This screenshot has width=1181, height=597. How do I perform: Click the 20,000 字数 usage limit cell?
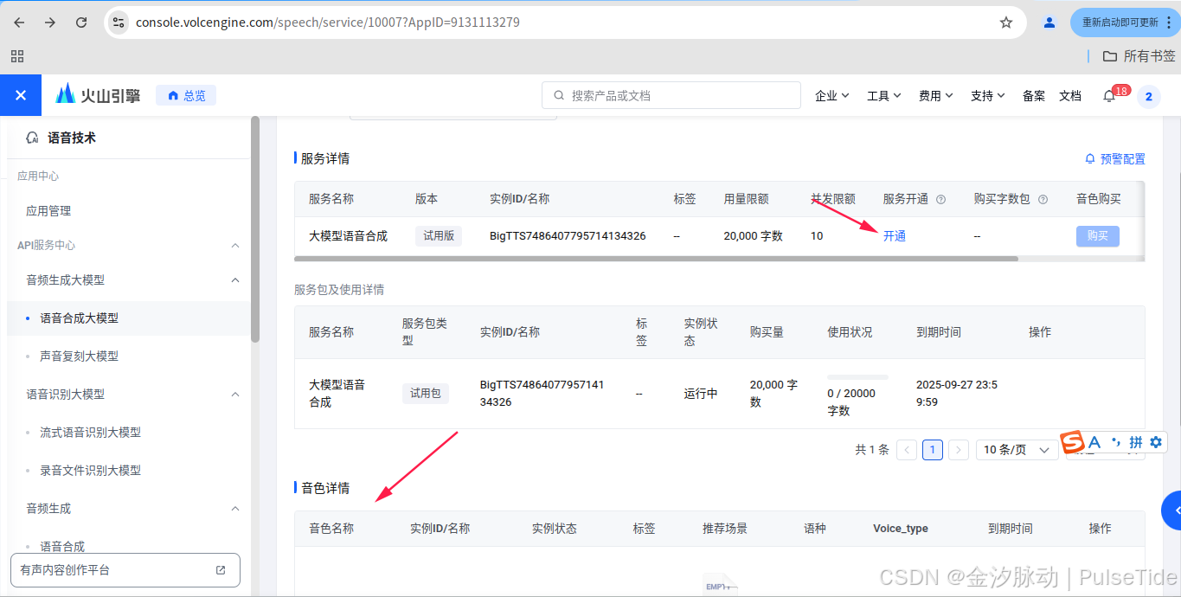(x=754, y=236)
